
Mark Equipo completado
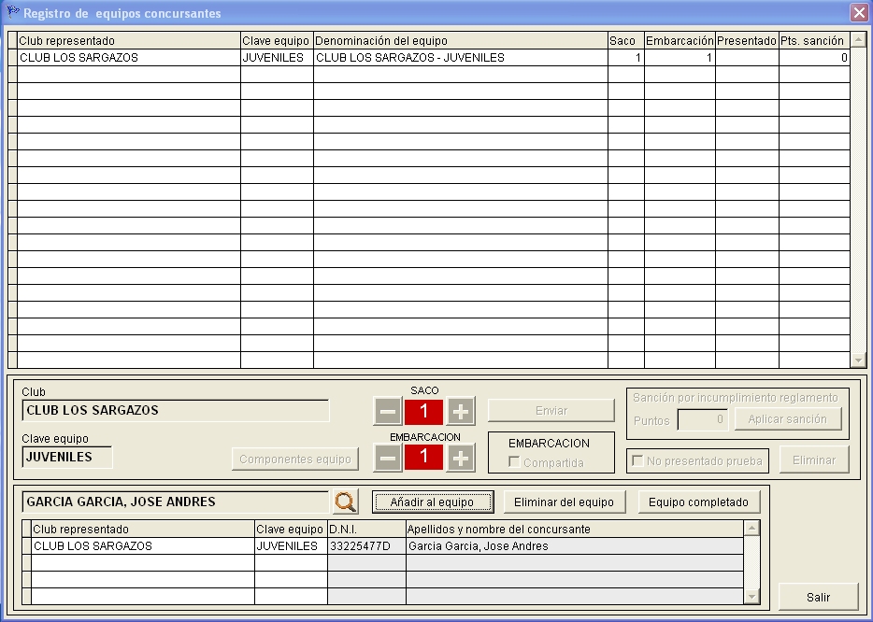pyautogui.click(x=699, y=502)
